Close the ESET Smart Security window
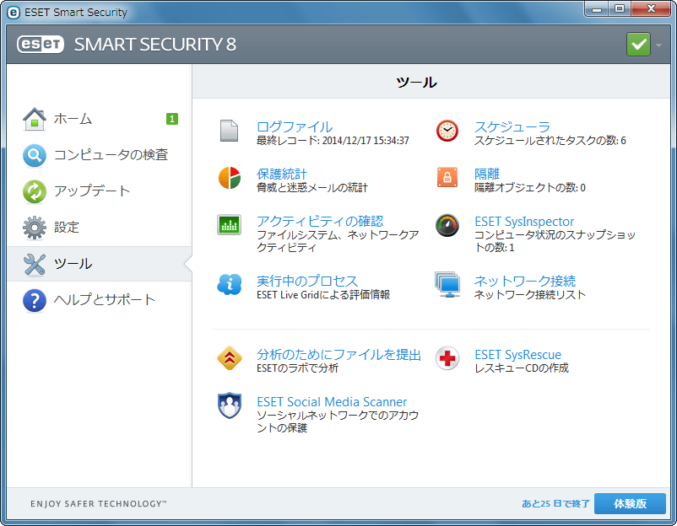The image size is (677, 526). click(x=651, y=9)
